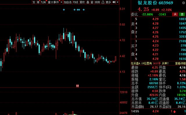Click the leftmost blue diamond event marker
Viewport: 186px width, 115px height.
[x=64, y=10]
